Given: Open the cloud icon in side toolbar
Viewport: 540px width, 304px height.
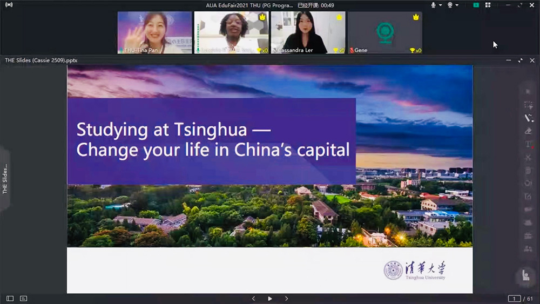Looking at the screenshot, I should tap(528, 223).
